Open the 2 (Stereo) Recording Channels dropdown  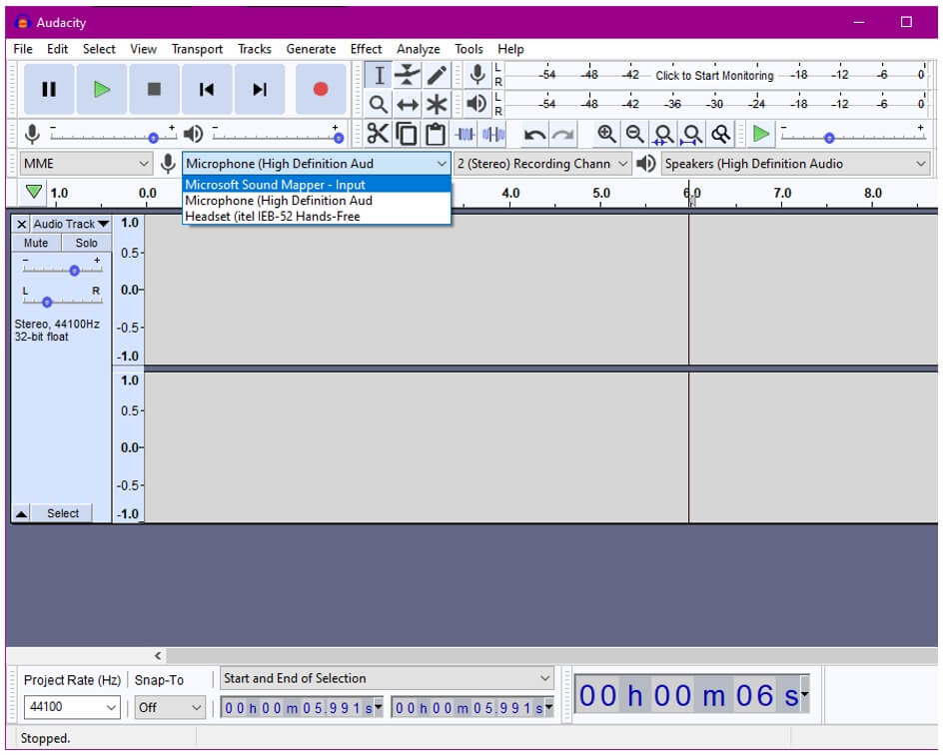click(x=542, y=164)
